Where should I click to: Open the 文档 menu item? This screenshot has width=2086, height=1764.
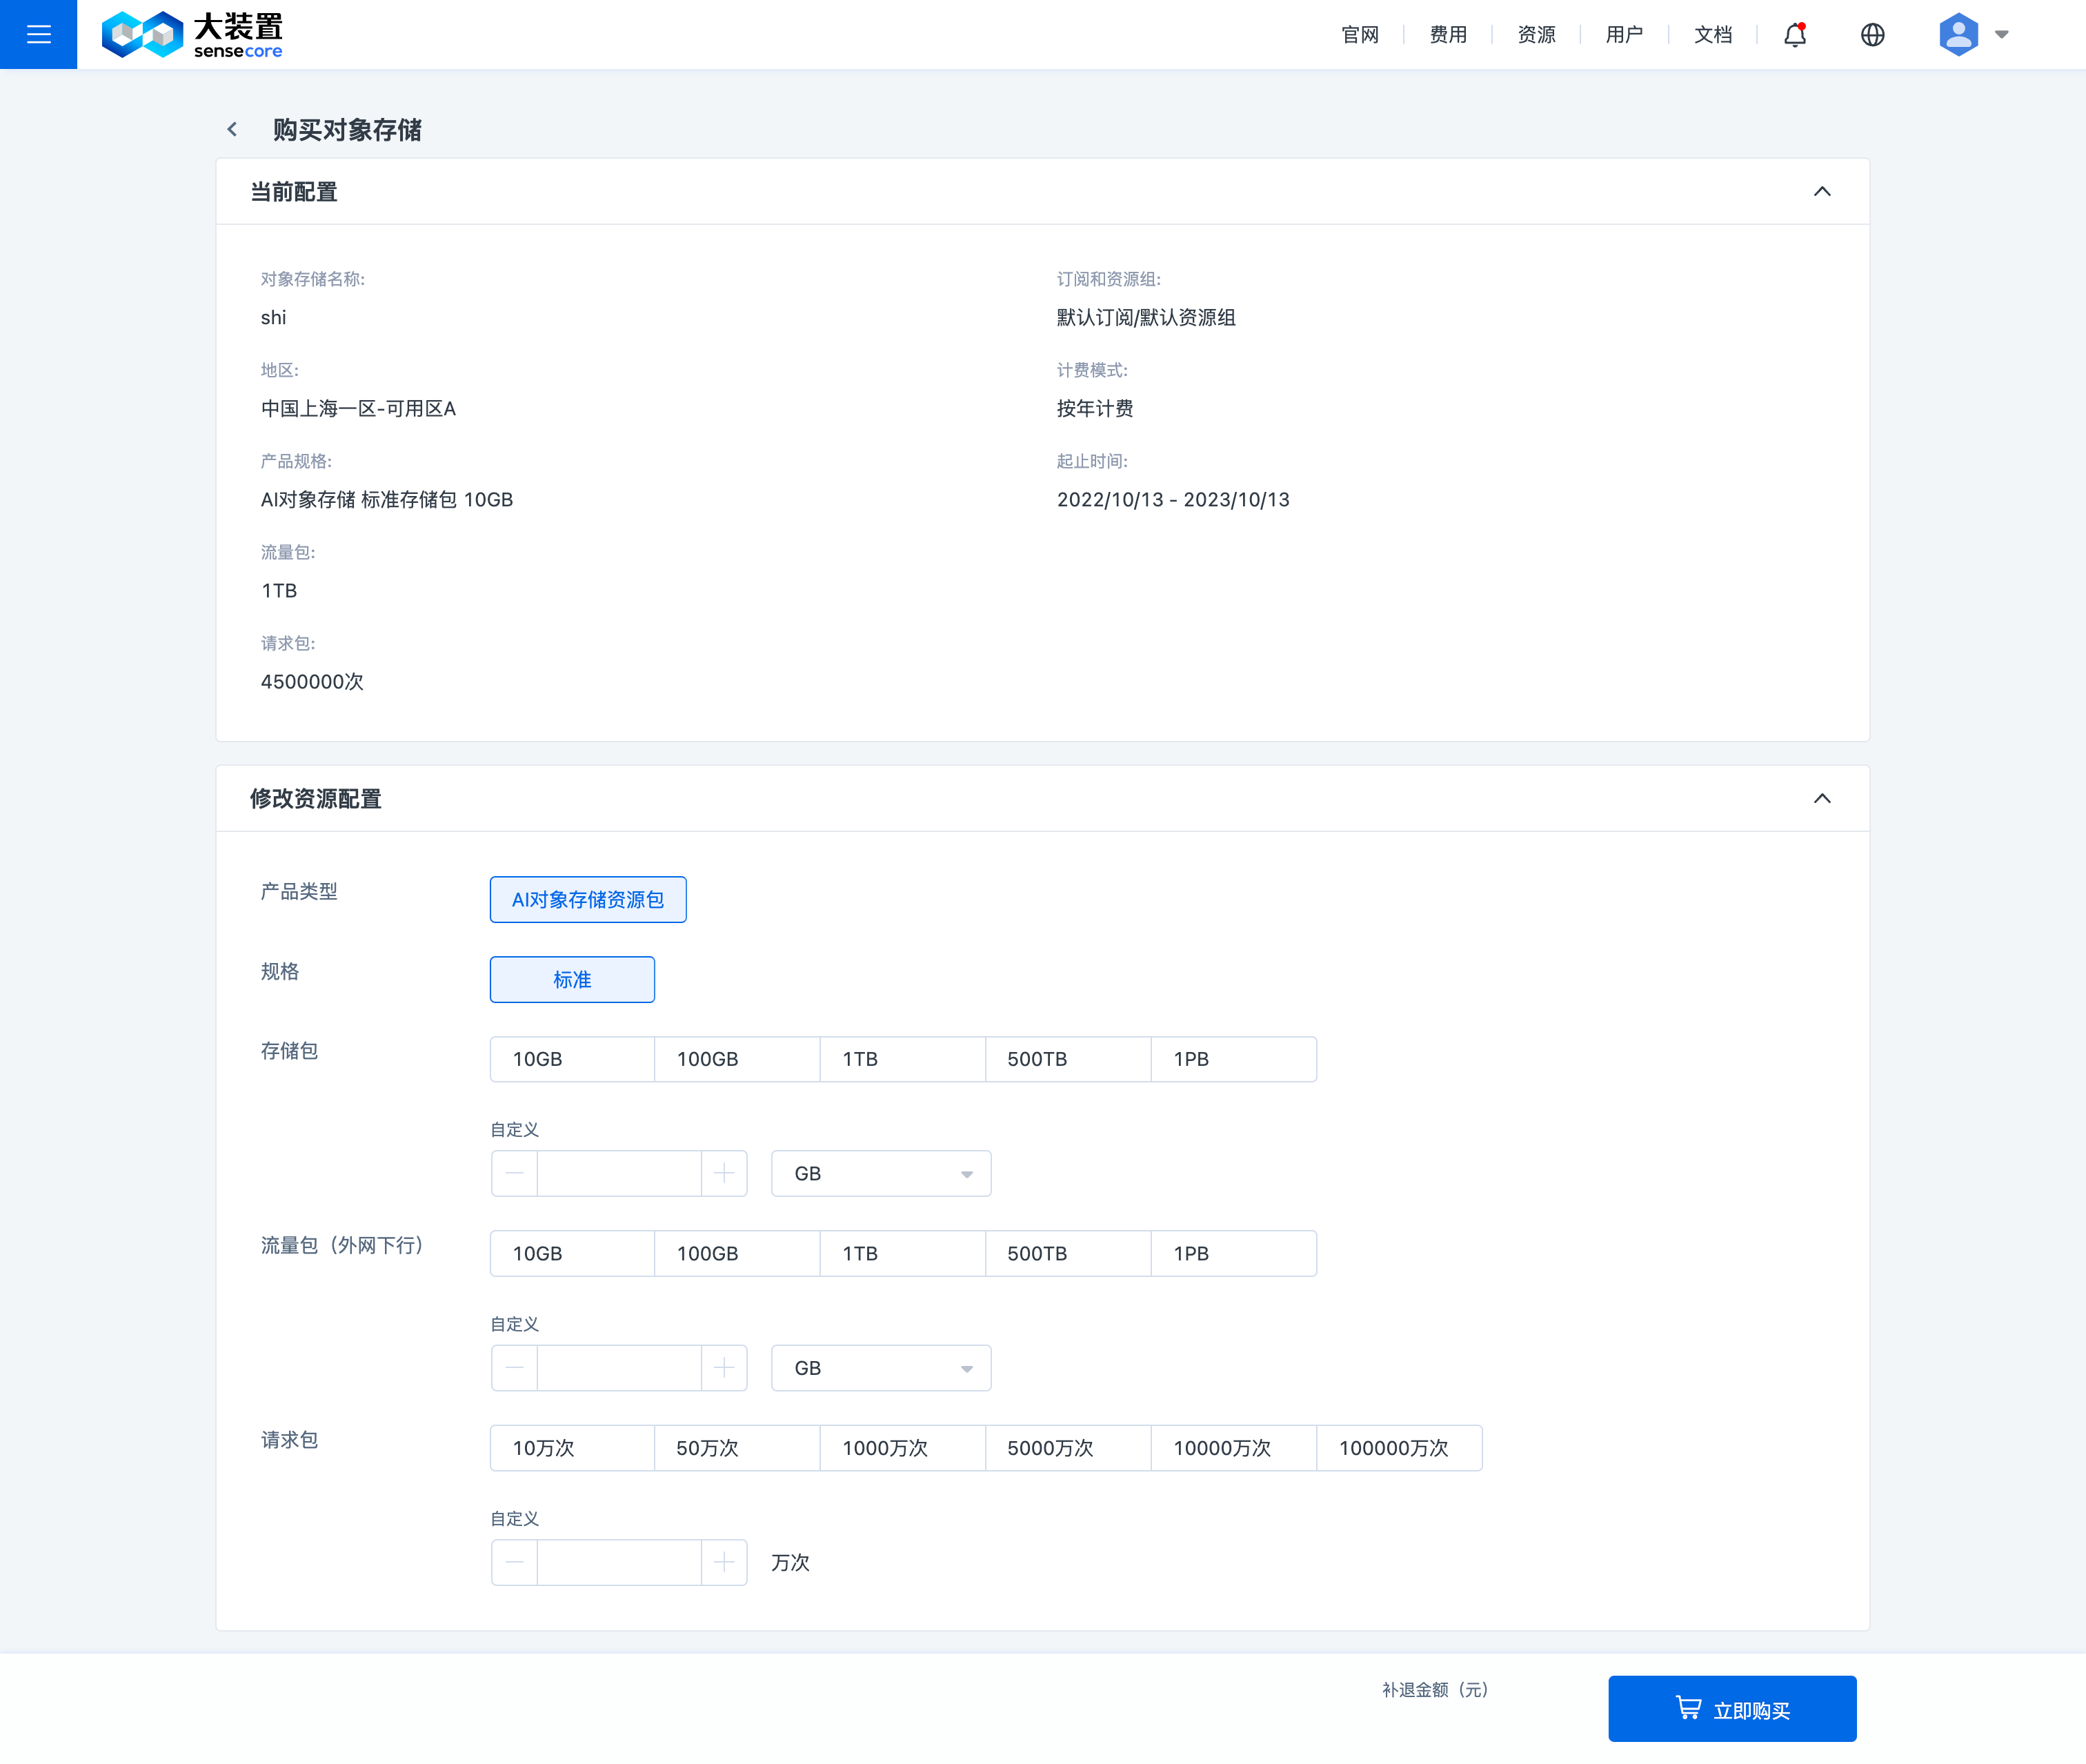tap(1712, 35)
